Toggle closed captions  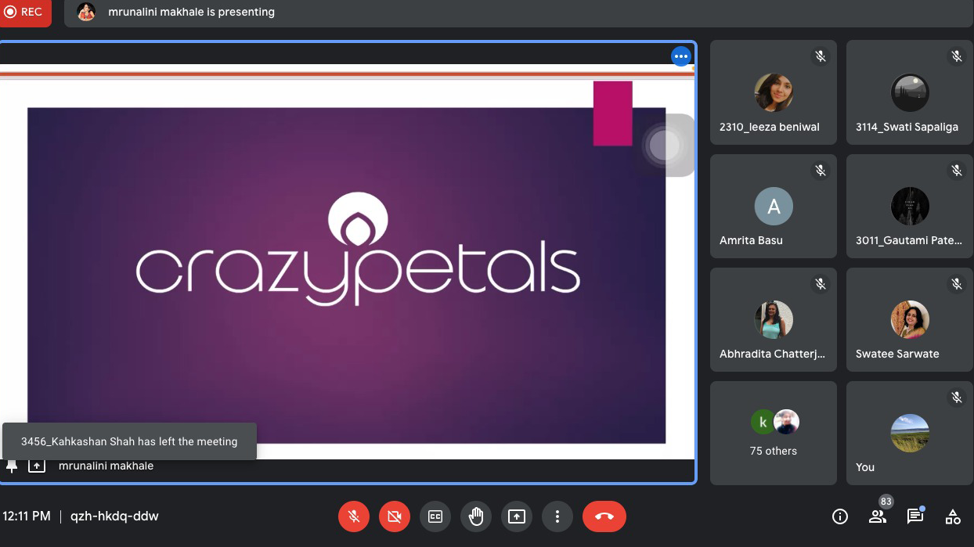(x=435, y=516)
